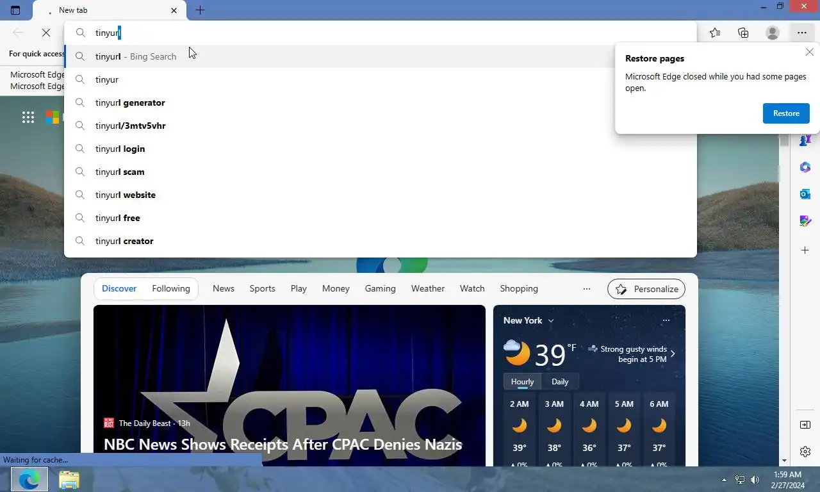Open Settings and more menu
Viewport: 820px width, 492px height.
tap(802, 33)
